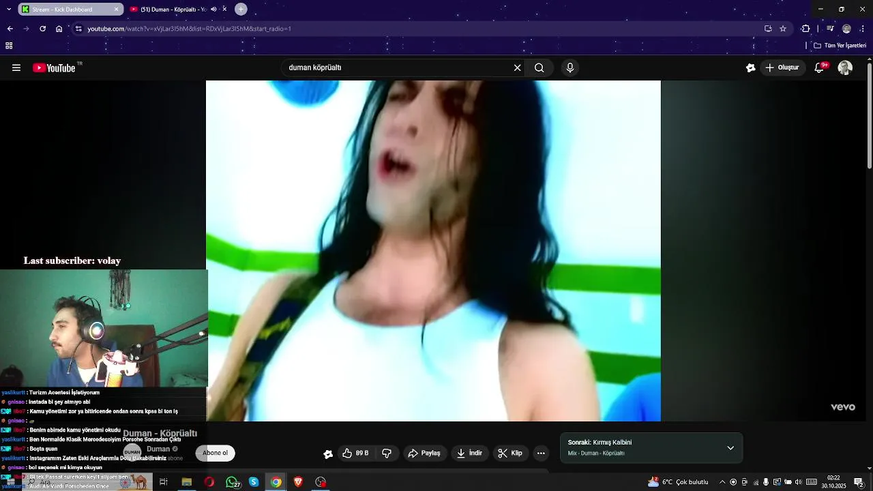Click the volume speaker tray icon
Screen dimensions: 873x491
point(798,482)
